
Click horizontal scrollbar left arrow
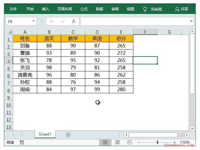pos(126,135)
